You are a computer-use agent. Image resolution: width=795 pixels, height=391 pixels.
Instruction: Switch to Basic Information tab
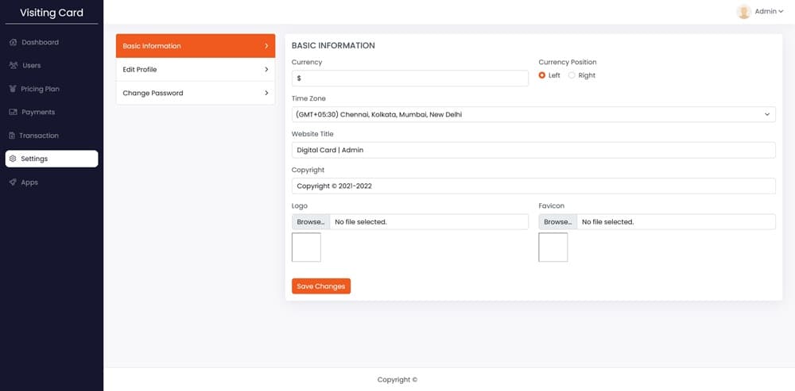195,46
